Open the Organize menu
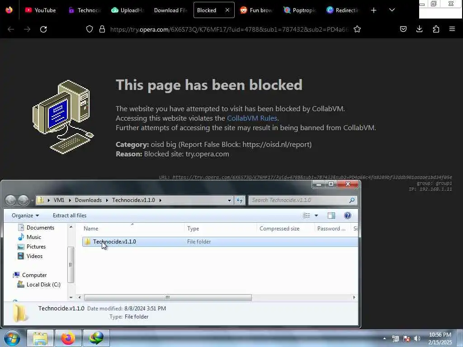 [25, 216]
